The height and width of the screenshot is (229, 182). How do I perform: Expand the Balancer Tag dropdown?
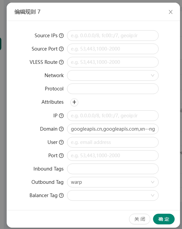(113, 195)
